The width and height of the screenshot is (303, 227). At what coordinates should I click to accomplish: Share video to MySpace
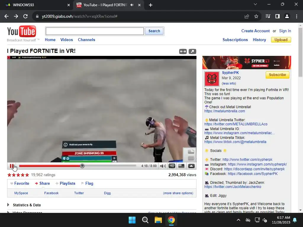point(21,193)
